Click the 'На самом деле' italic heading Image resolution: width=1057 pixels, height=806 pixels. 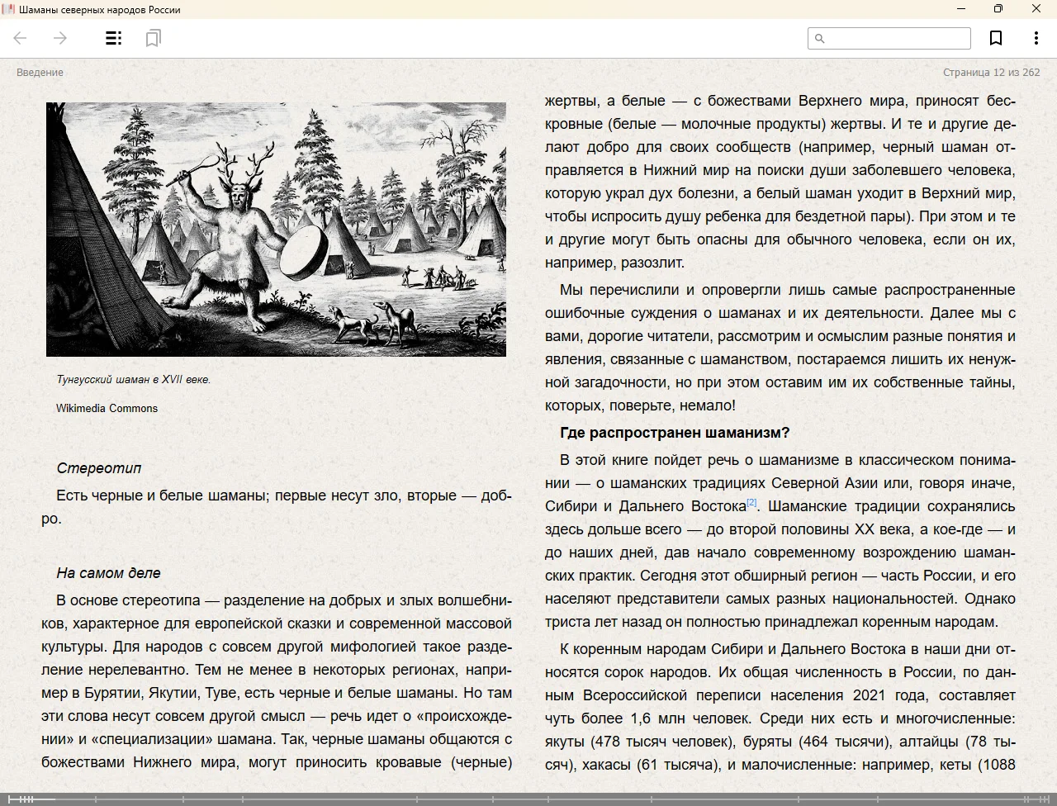click(x=108, y=573)
